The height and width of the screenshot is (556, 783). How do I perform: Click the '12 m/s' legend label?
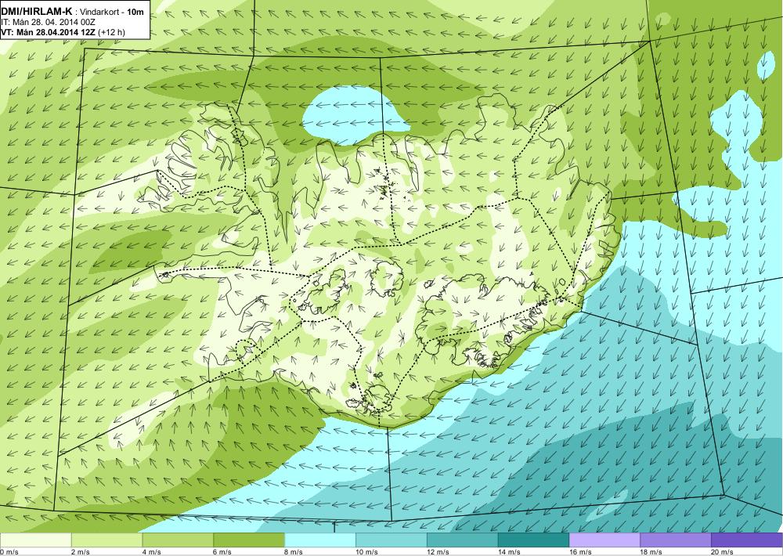coord(438,551)
